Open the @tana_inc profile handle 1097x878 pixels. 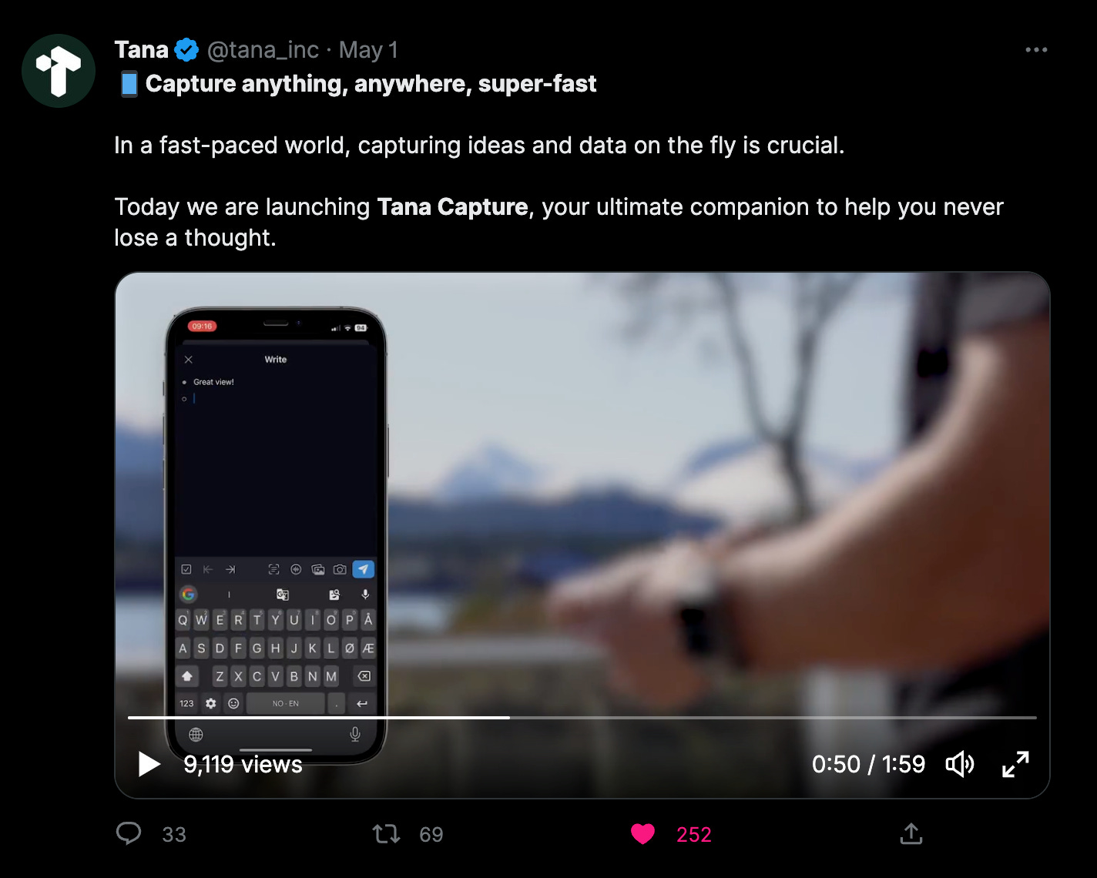(263, 50)
